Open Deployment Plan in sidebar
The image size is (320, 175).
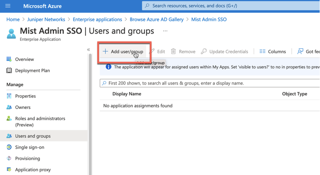(32, 71)
